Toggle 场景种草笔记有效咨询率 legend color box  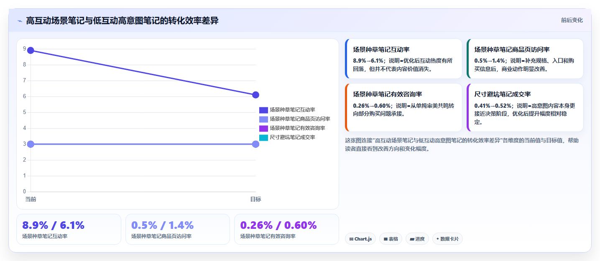click(263, 128)
